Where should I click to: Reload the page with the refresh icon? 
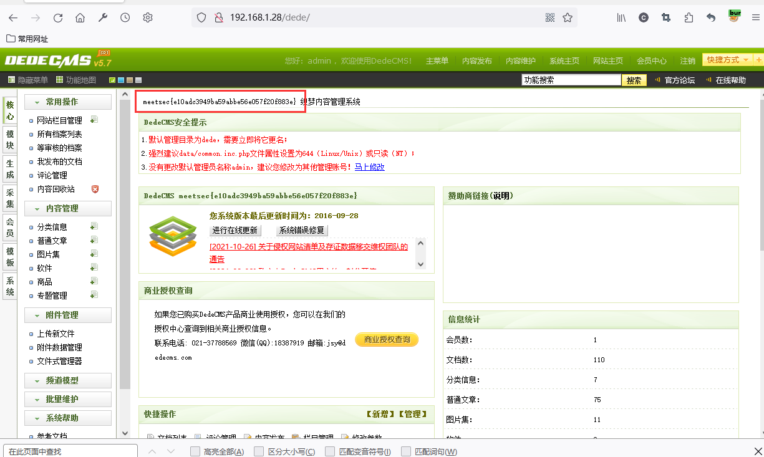pyautogui.click(x=58, y=18)
